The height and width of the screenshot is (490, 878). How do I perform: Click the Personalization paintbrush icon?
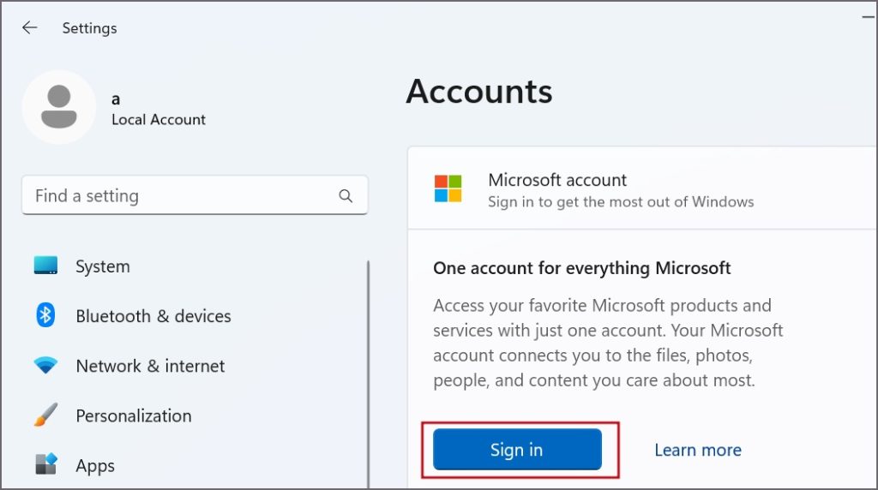point(45,415)
